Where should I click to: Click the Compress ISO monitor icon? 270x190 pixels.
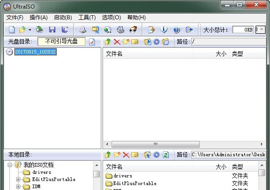95,30
